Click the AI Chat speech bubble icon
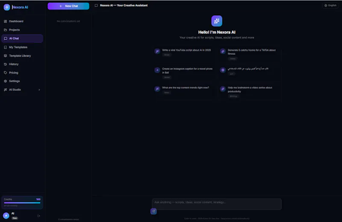The width and height of the screenshot is (342, 222). (x=6, y=38)
